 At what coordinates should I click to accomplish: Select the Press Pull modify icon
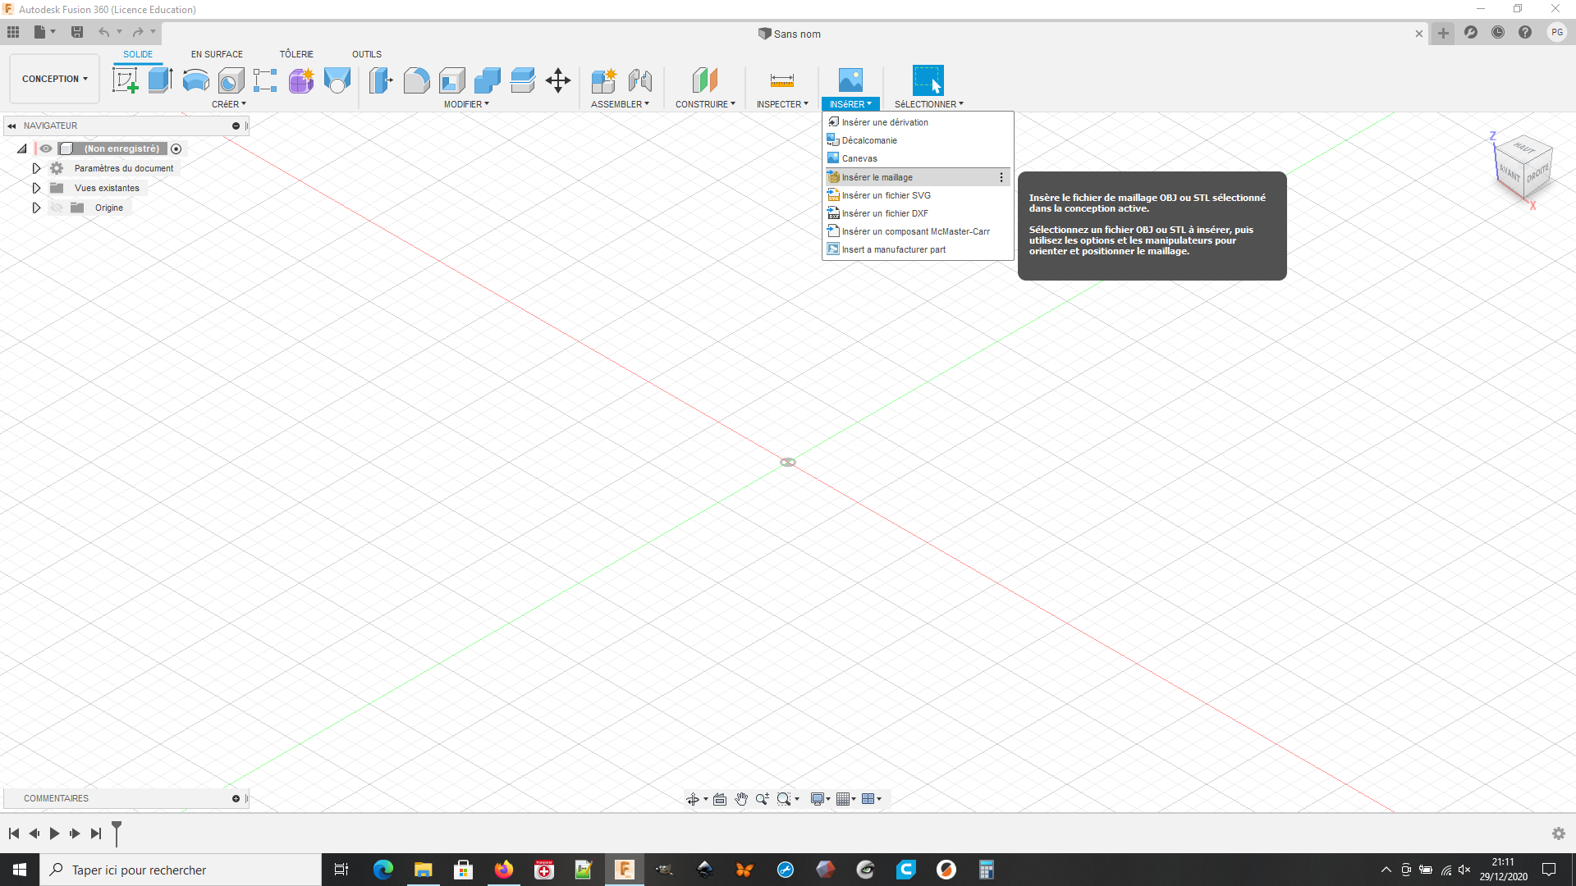[x=380, y=80]
